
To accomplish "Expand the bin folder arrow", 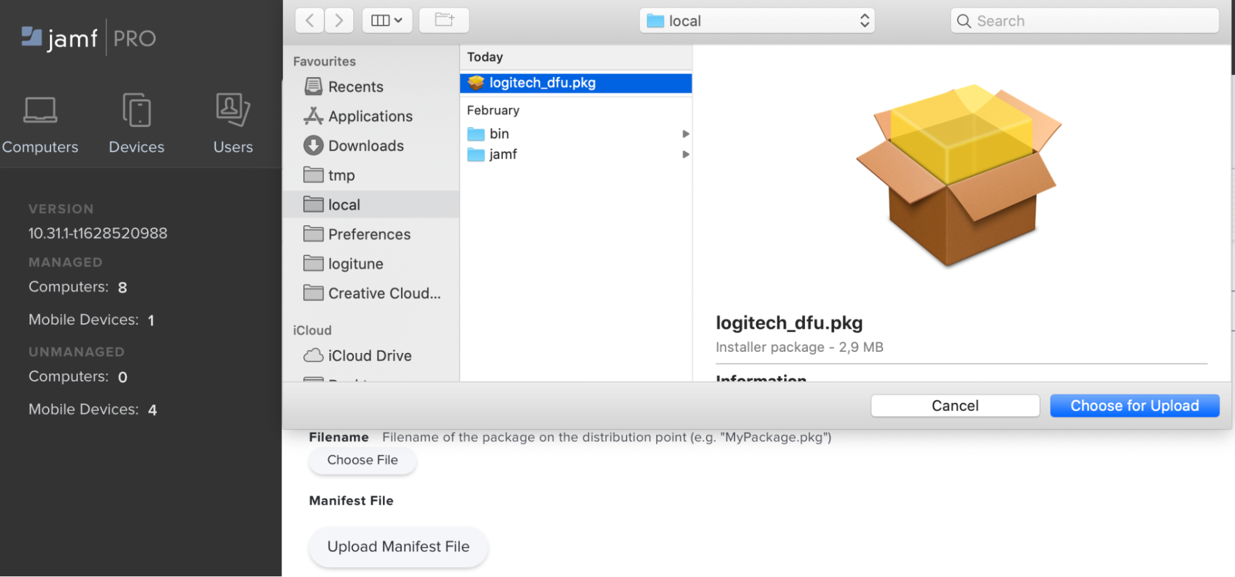I will 685,134.
